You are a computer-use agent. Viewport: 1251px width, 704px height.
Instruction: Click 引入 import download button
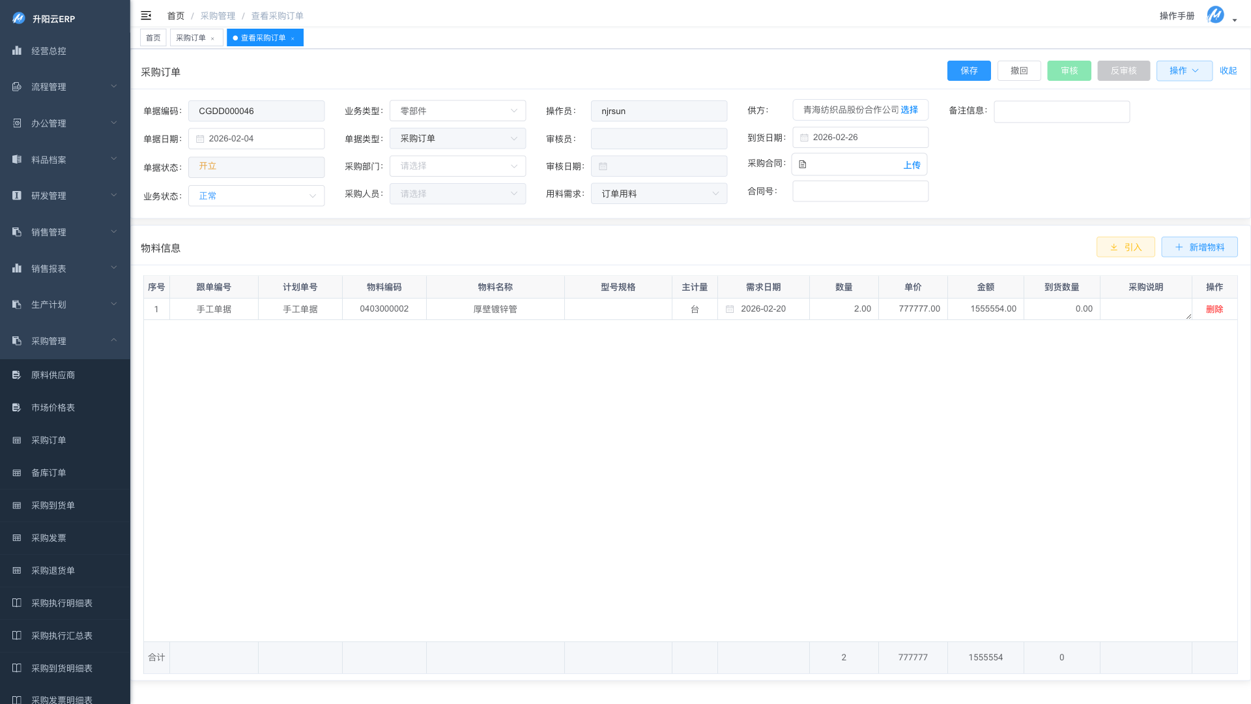(1125, 247)
